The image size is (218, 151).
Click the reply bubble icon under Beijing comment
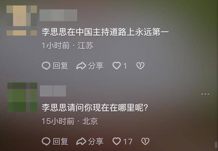46,141
